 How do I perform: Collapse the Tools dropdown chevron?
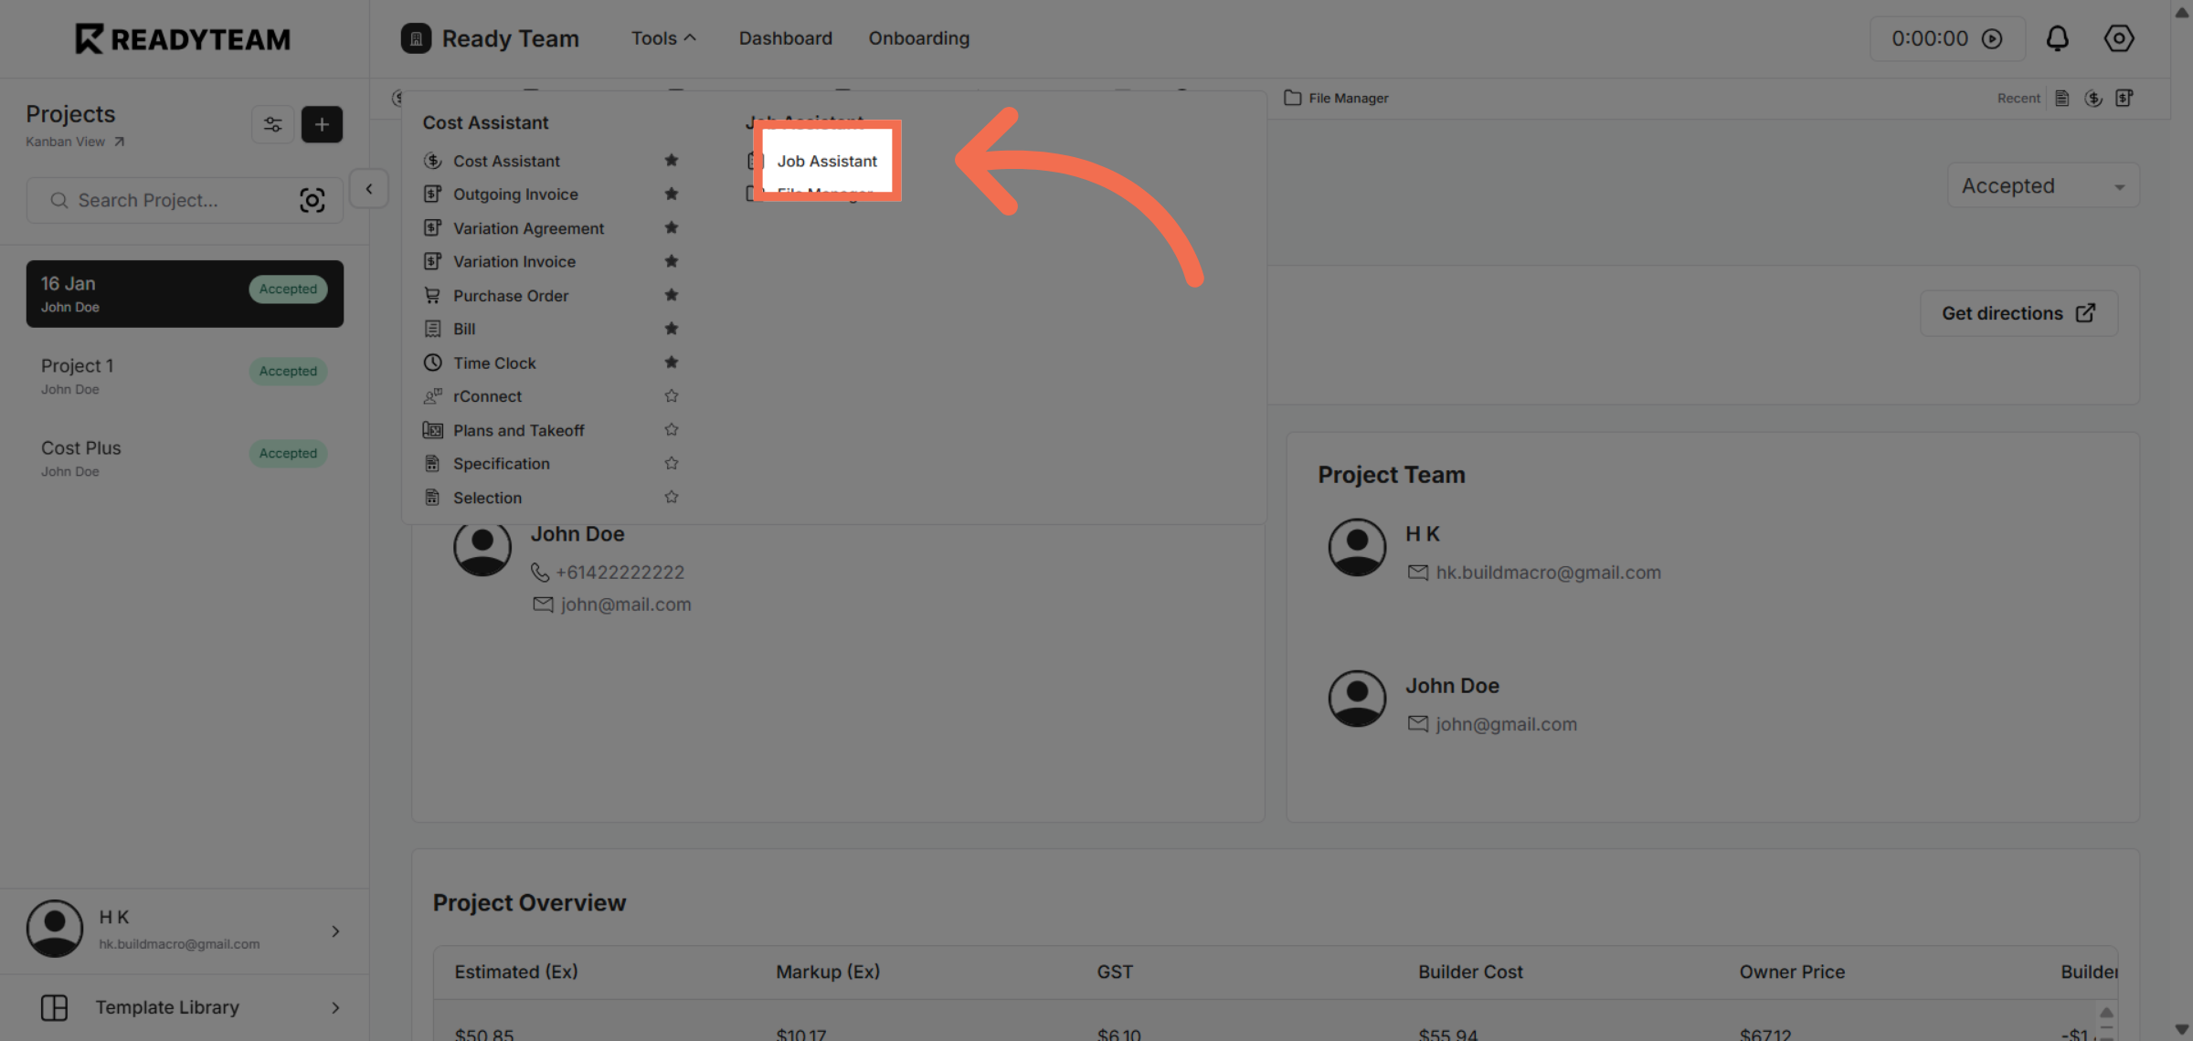(x=690, y=37)
